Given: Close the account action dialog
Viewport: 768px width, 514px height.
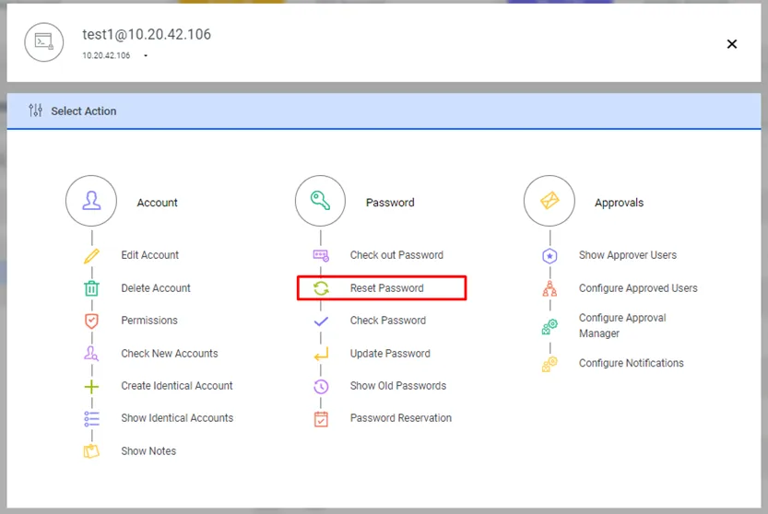Looking at the screenshot, I should pos(732,44).
